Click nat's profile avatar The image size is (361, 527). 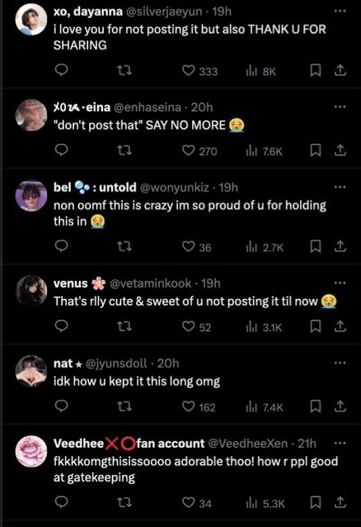tap(31, 371)
